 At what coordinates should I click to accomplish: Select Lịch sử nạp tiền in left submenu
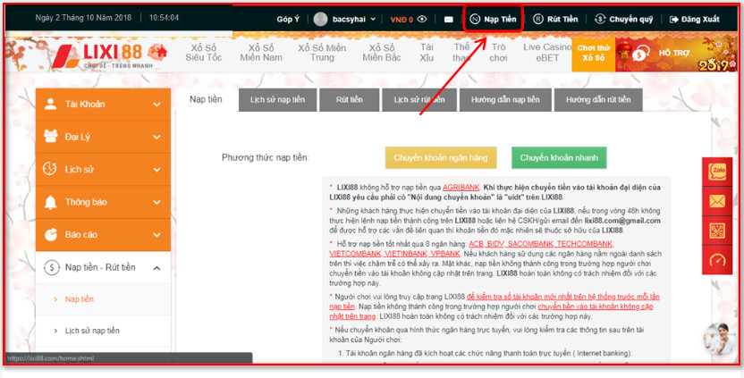tap(92, 331)
